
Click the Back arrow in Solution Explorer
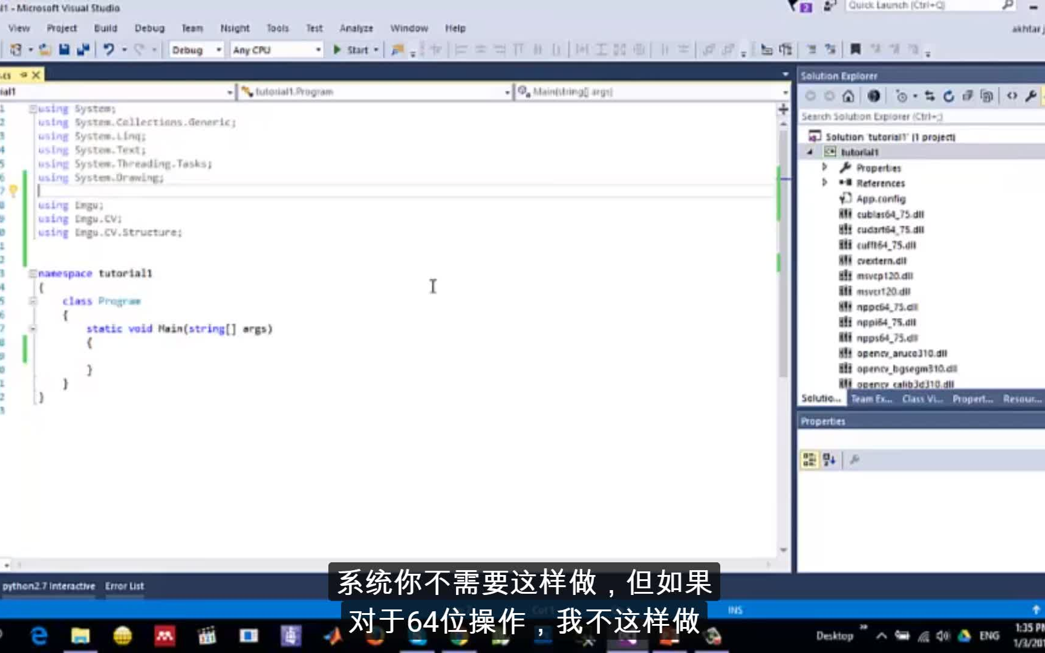click(810, 96)
